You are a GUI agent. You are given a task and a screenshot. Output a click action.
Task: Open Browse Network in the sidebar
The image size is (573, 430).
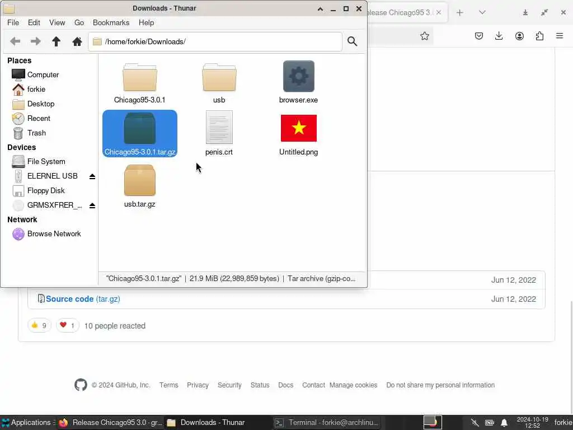54,233
